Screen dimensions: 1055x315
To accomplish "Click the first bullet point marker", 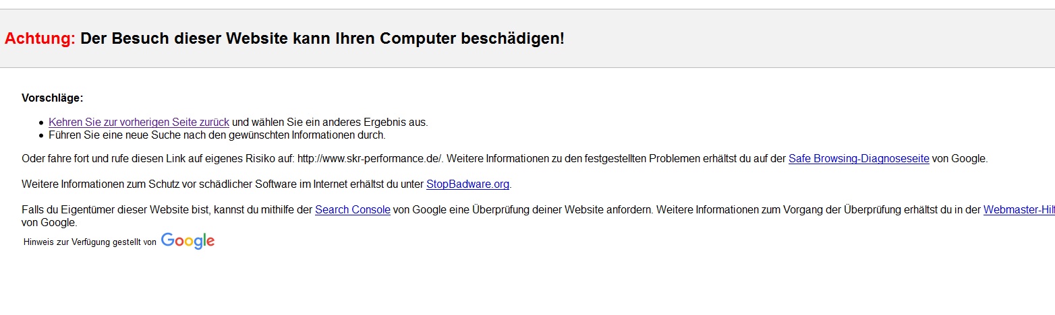I will pyautogui.click(x=42, y=123).
